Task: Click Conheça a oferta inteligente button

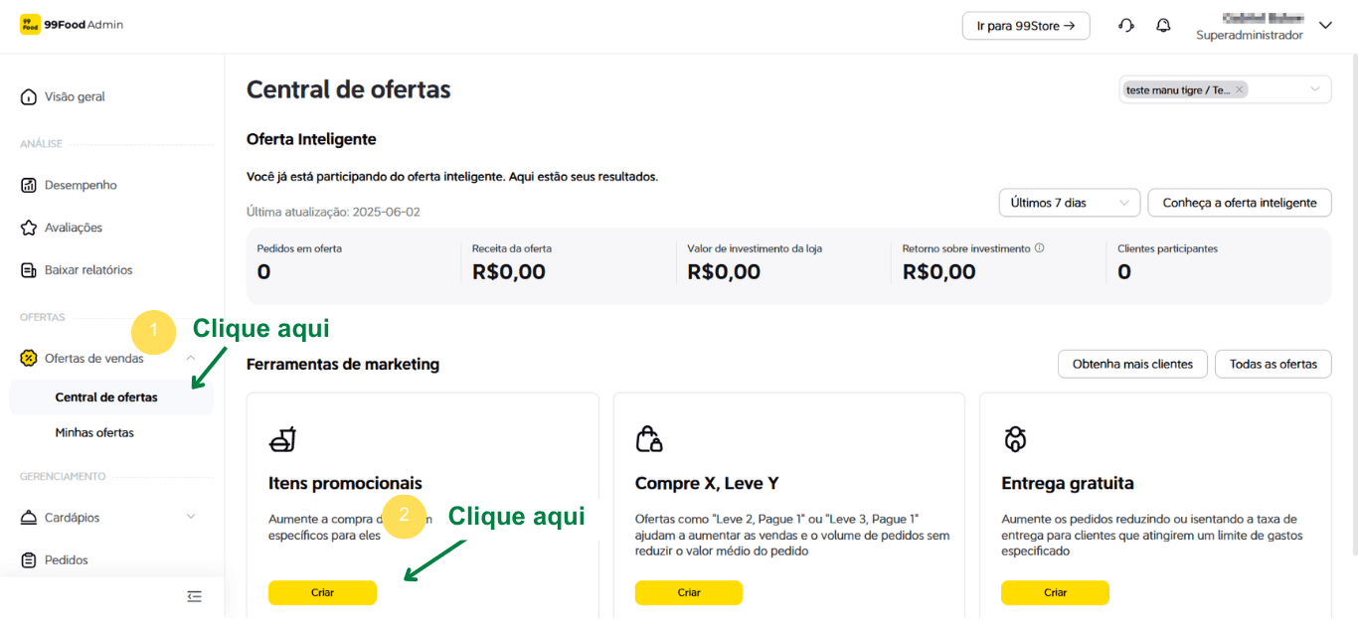Action: click(x=1239, y=203)
